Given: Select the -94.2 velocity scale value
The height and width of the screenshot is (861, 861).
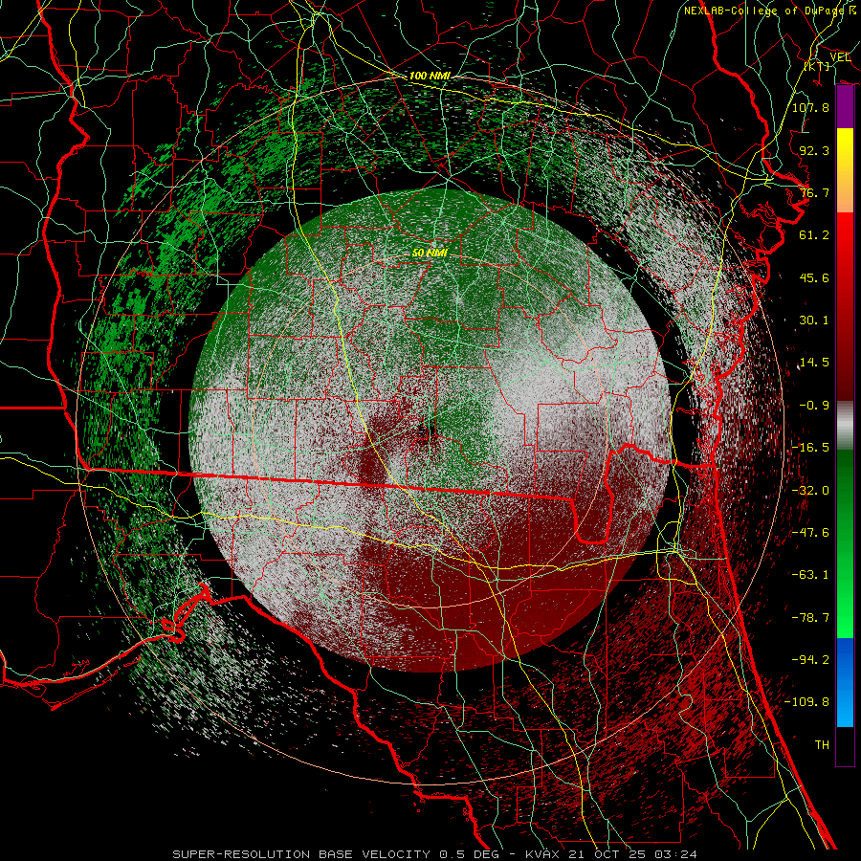Looking at the screenshot, I should 810,660.
